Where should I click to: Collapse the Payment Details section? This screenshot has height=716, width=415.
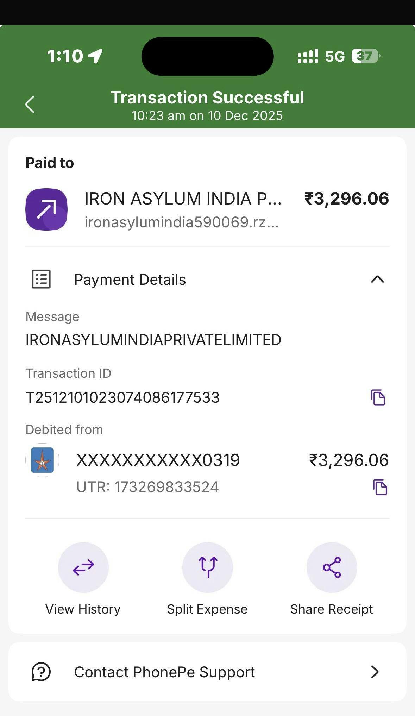tap(377, 280)
